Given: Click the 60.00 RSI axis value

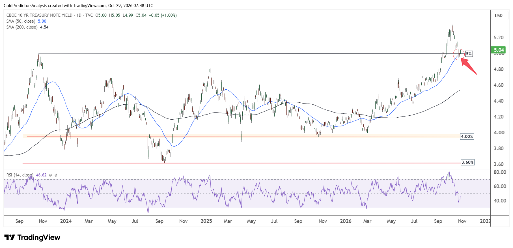Looking at the screenshot, I should point(500,186).
